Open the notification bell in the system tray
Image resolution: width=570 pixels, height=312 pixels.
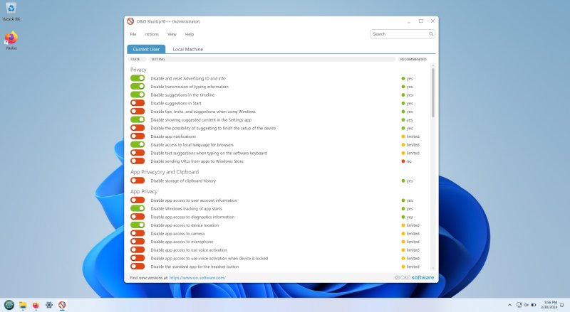562,305
